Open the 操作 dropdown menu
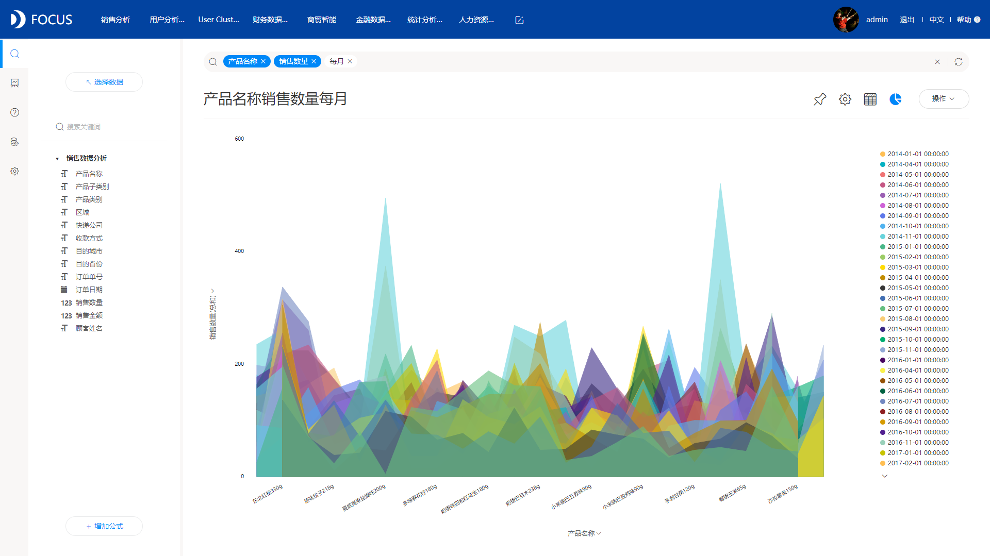 coord(944,99)
